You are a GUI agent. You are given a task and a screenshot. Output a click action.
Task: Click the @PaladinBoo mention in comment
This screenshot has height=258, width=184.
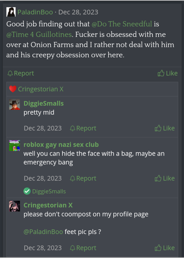tap(43, 232)
